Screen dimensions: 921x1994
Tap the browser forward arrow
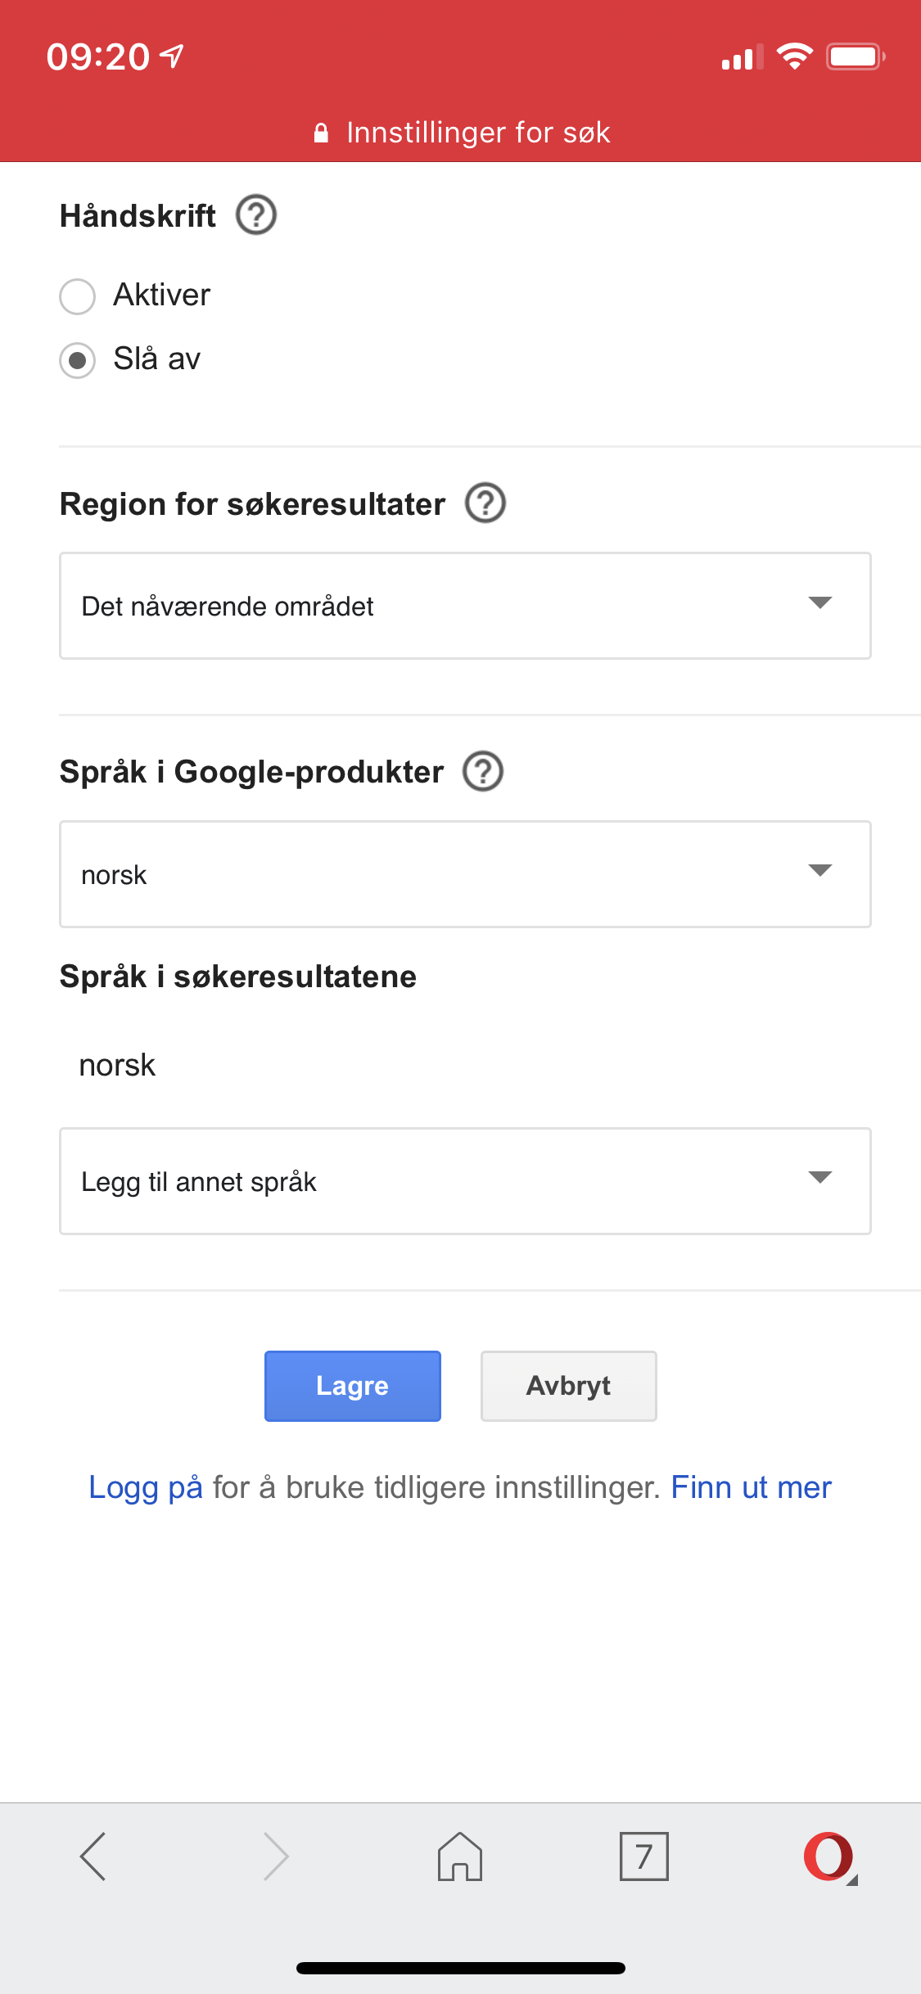276,1856
